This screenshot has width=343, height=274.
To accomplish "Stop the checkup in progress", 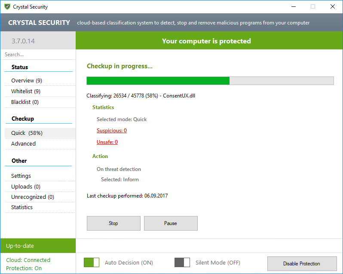I will 113,223.
